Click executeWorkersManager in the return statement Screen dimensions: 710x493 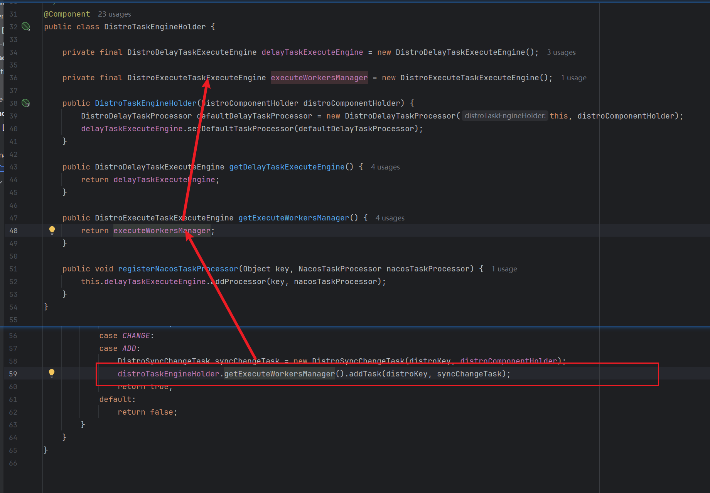(x=162, y=231)
